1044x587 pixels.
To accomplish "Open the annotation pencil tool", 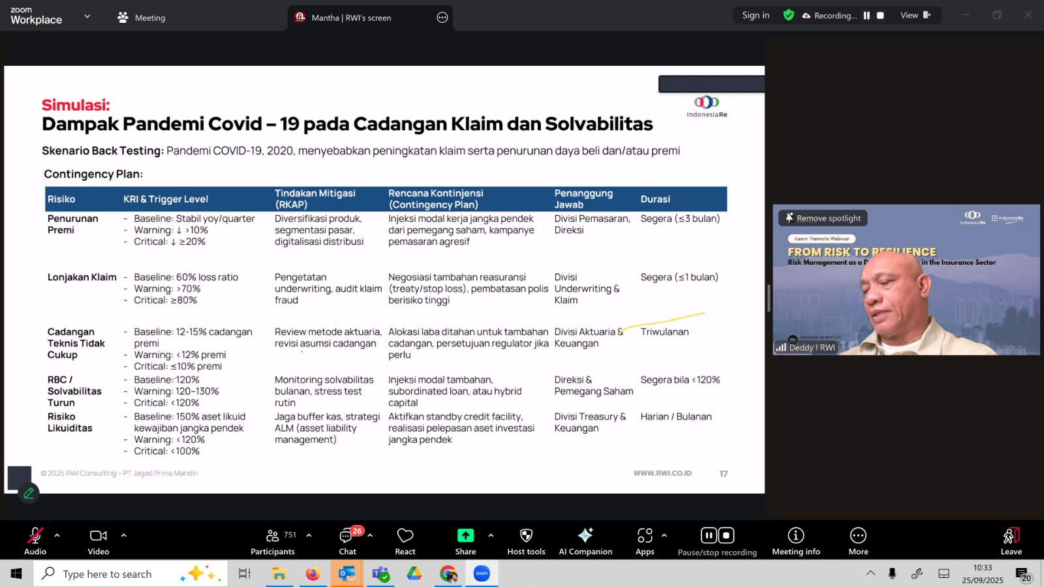I will coord(29,494).
